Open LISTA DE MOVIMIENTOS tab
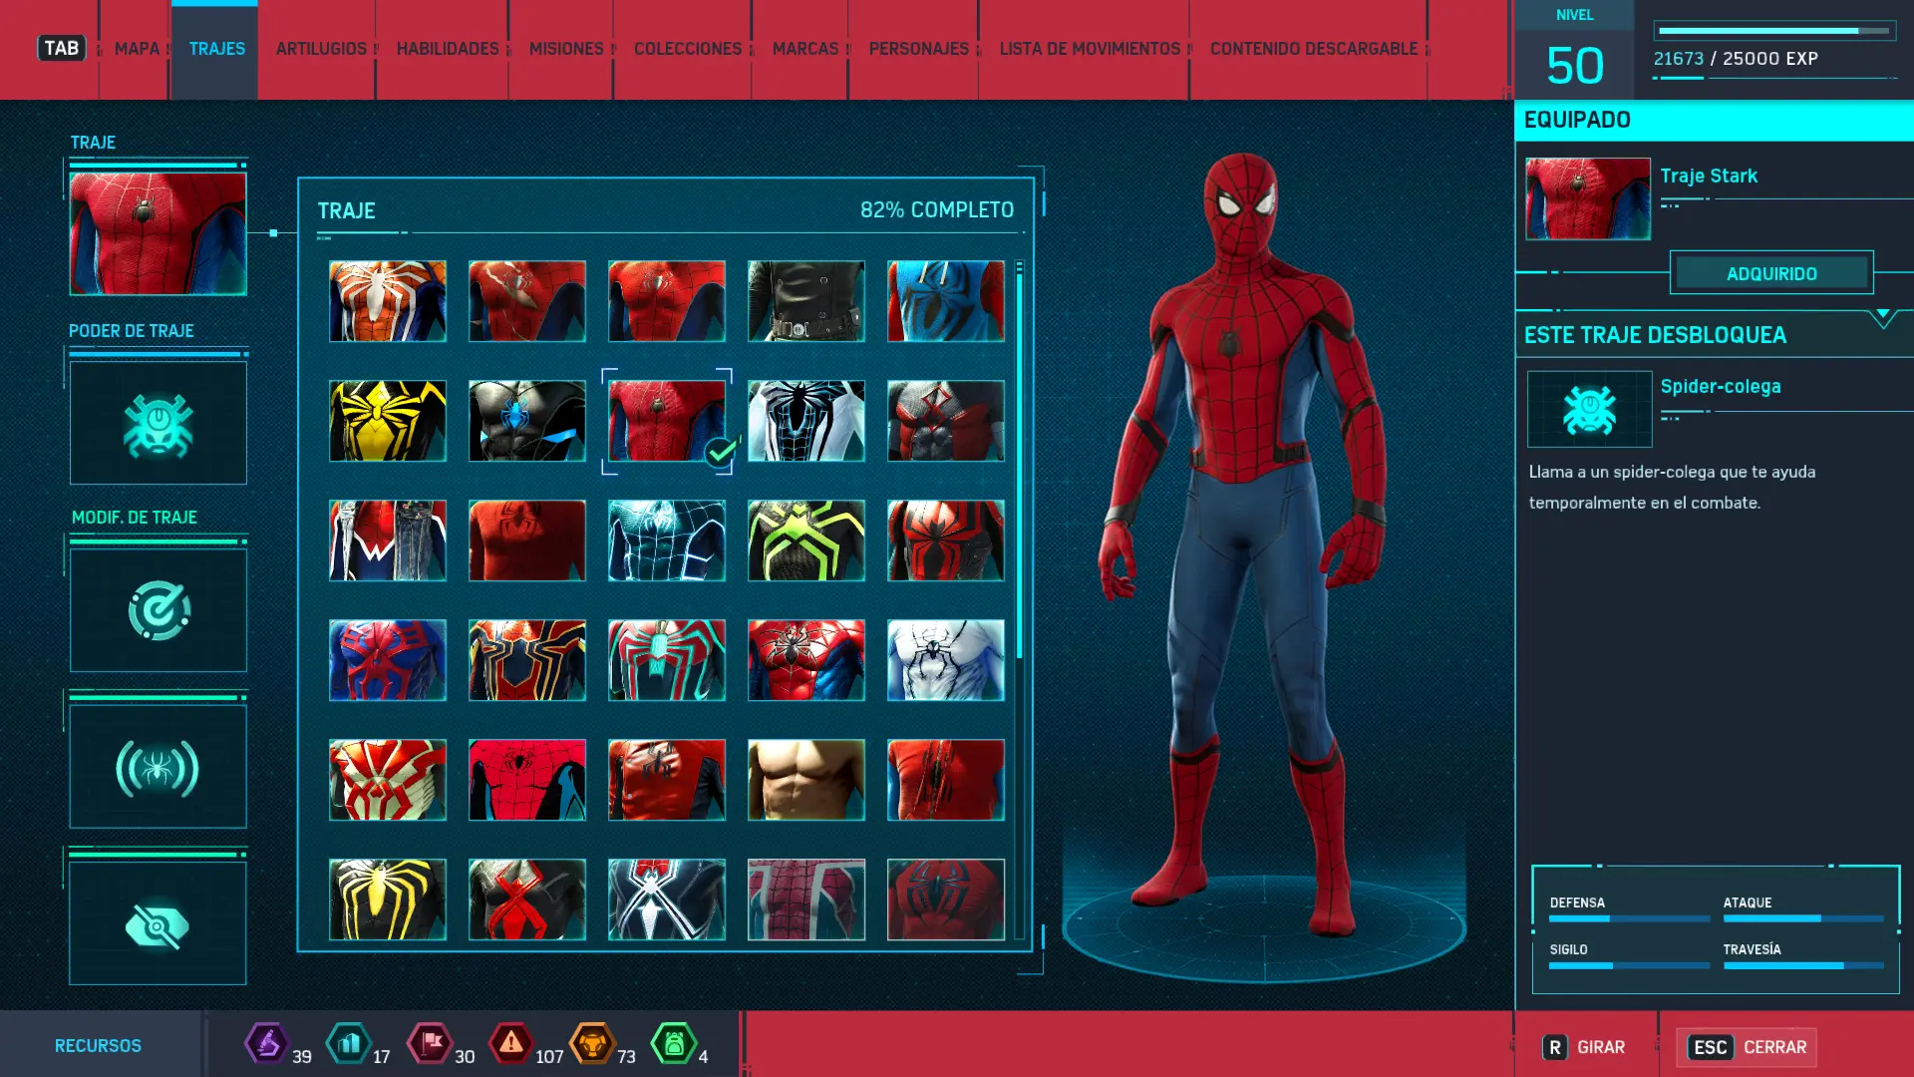 [1090, 48]
